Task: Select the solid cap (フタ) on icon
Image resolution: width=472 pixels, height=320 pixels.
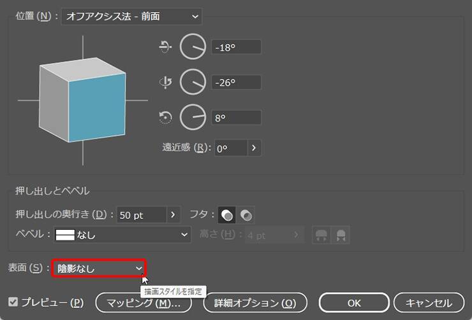Action: click(x=227, y=215)
